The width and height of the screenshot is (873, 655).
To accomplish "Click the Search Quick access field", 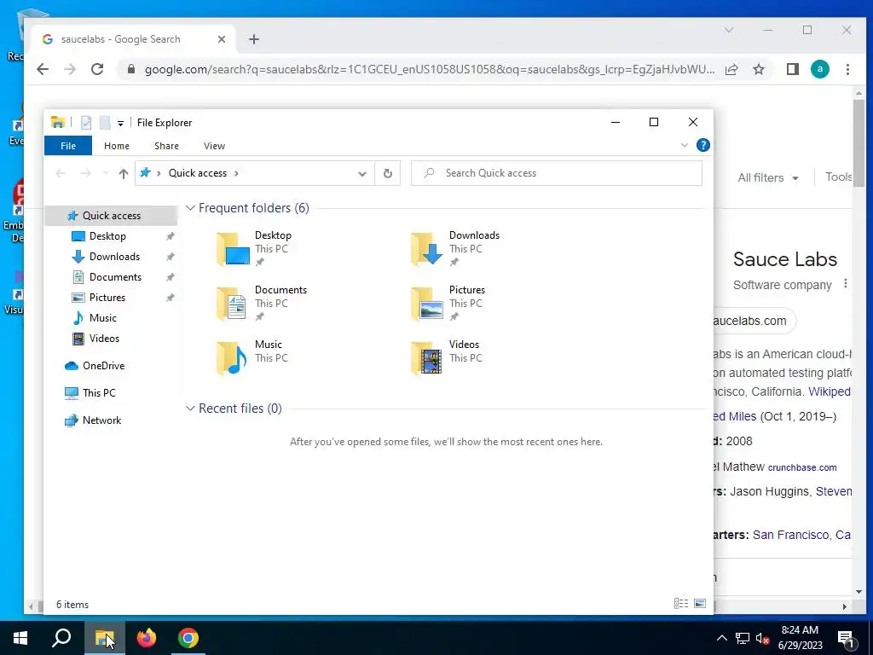I will click(x=556, y=173).
